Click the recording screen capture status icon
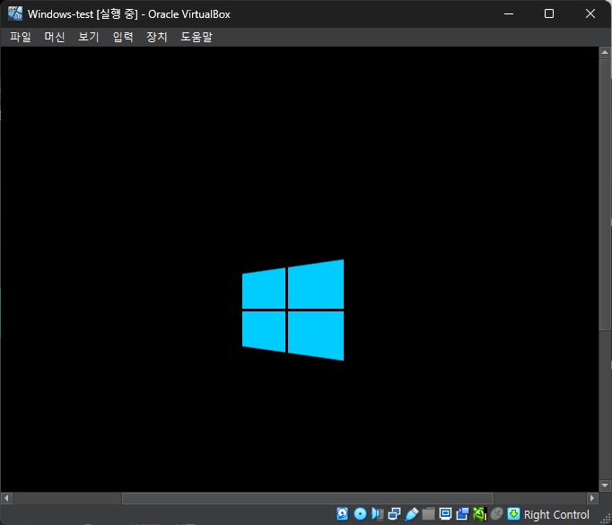612x525 pixels. tap(462, 514)
